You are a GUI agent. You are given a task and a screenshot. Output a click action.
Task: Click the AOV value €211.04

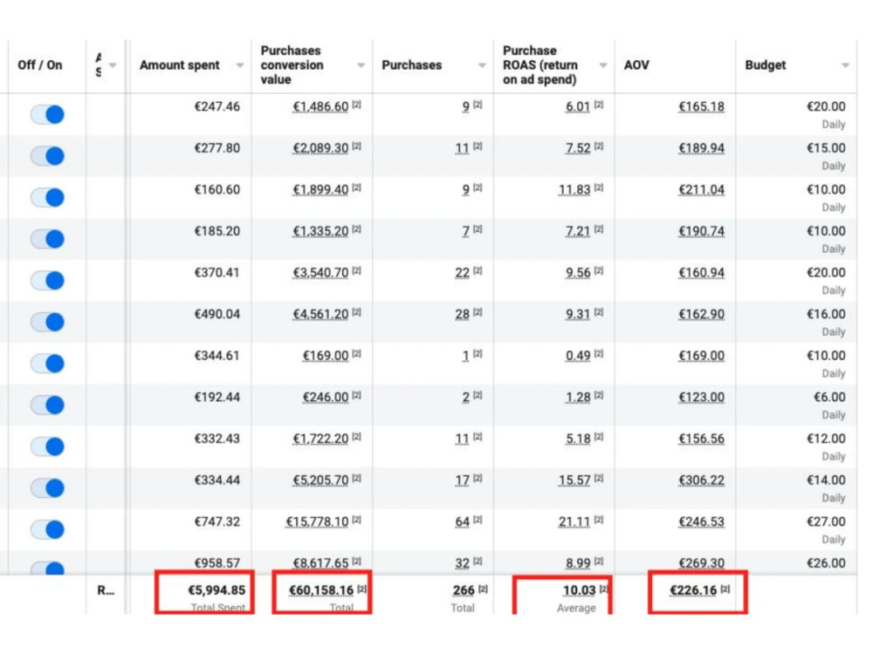tap(702, 190)
